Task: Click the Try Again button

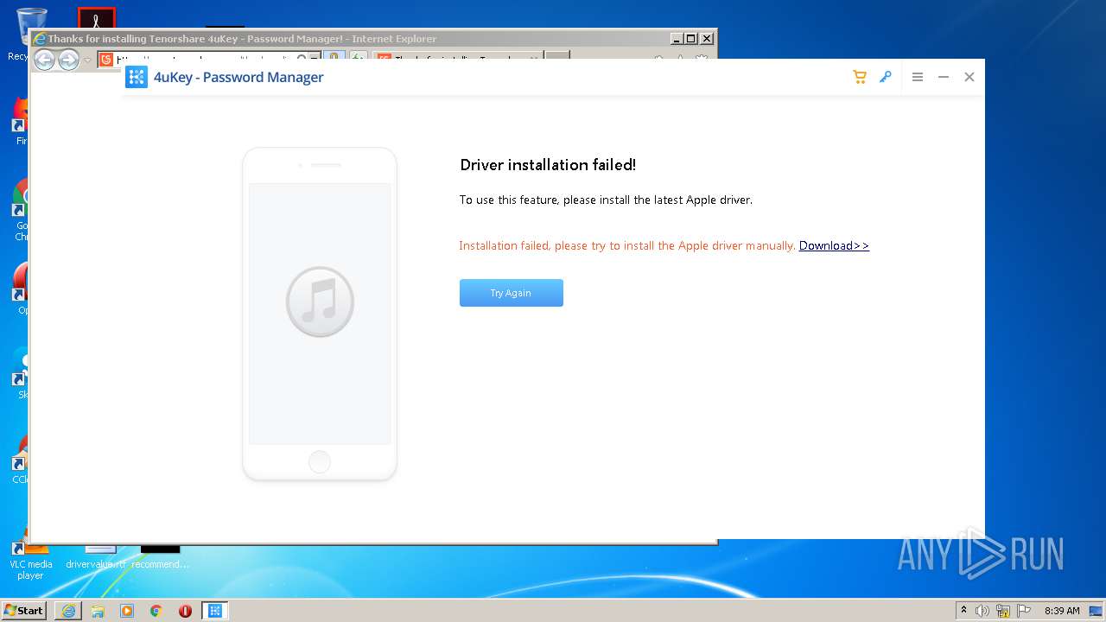Action: click(511, 293)
